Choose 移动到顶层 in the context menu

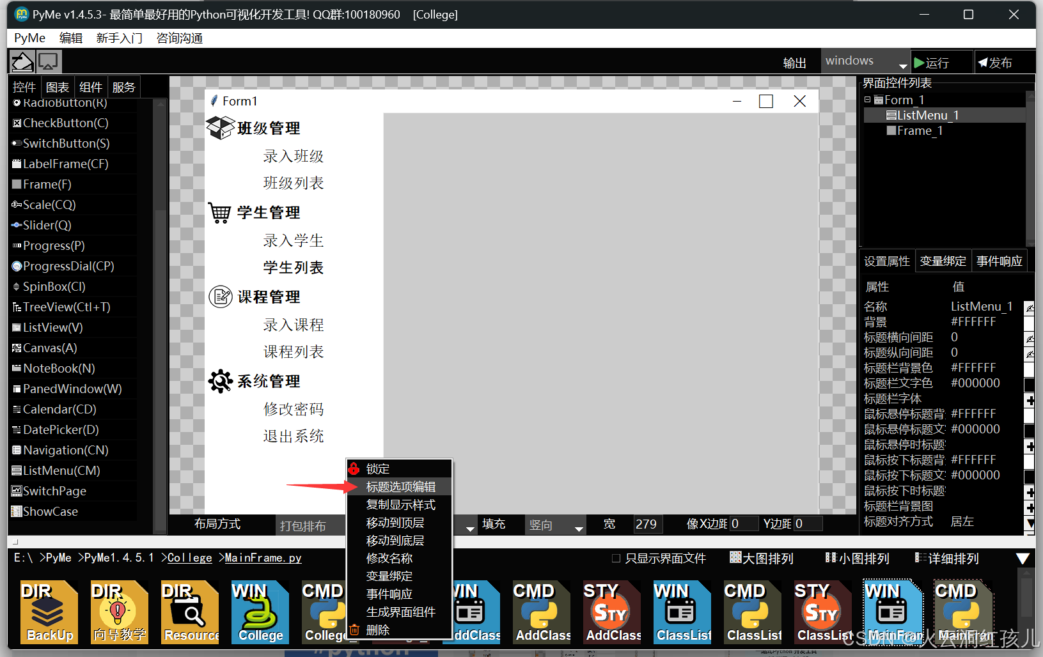click(x=400, y=522)
